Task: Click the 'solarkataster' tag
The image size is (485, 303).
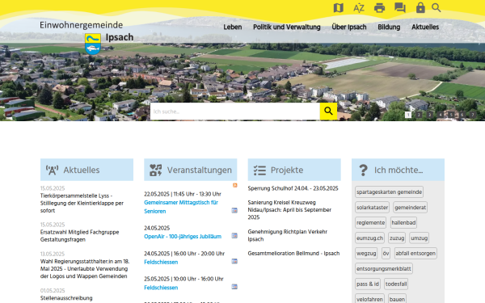Action: (x=372, y=207)
